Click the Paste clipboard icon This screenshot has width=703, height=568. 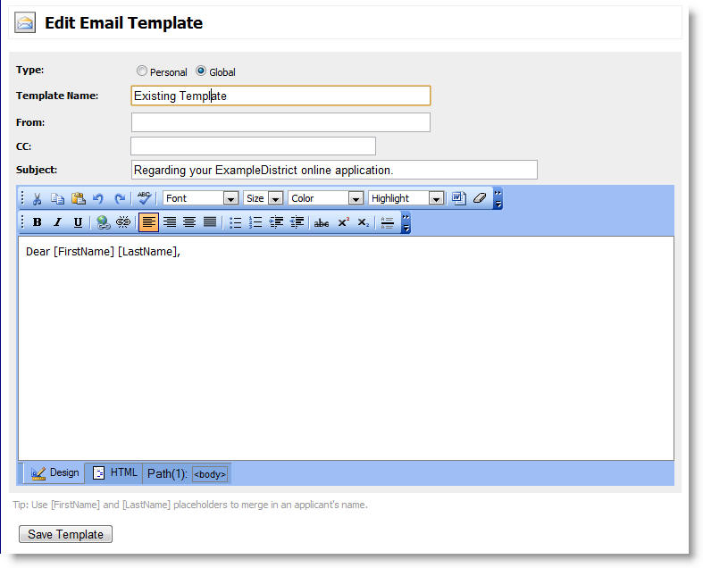pyautogui.click(x=78, y=198)
